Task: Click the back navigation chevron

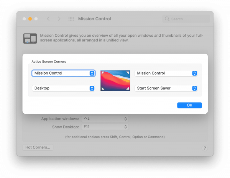Action: tap(48, 19)
